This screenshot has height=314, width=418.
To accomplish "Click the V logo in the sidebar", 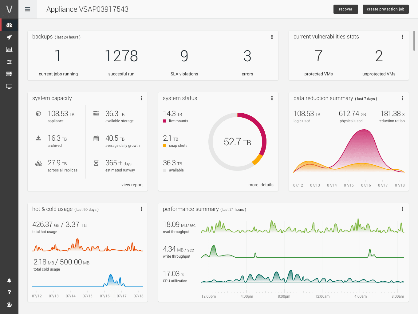I will [9, 9].
